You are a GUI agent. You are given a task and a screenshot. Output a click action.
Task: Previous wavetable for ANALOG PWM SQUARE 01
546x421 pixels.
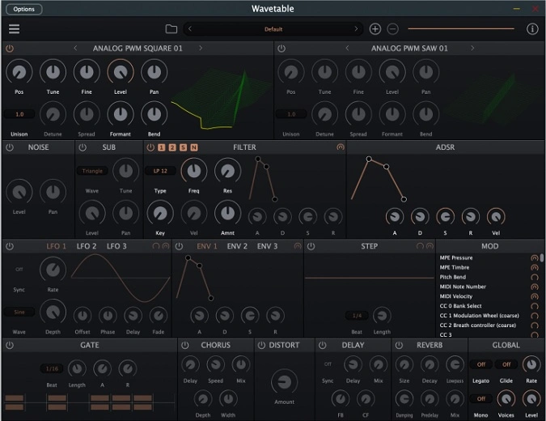75,48
